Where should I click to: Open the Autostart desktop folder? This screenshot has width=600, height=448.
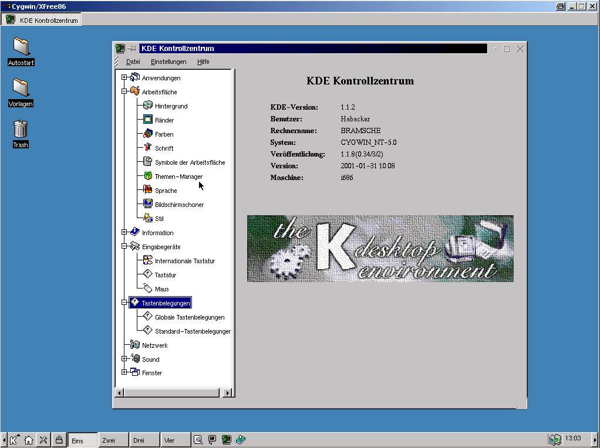(21, 47)
